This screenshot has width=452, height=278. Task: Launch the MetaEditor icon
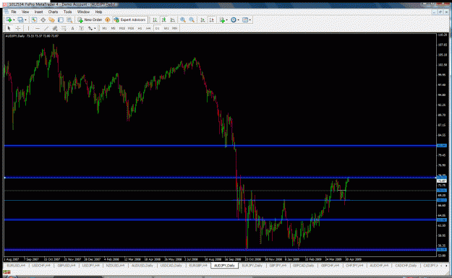tap(108, 20)
